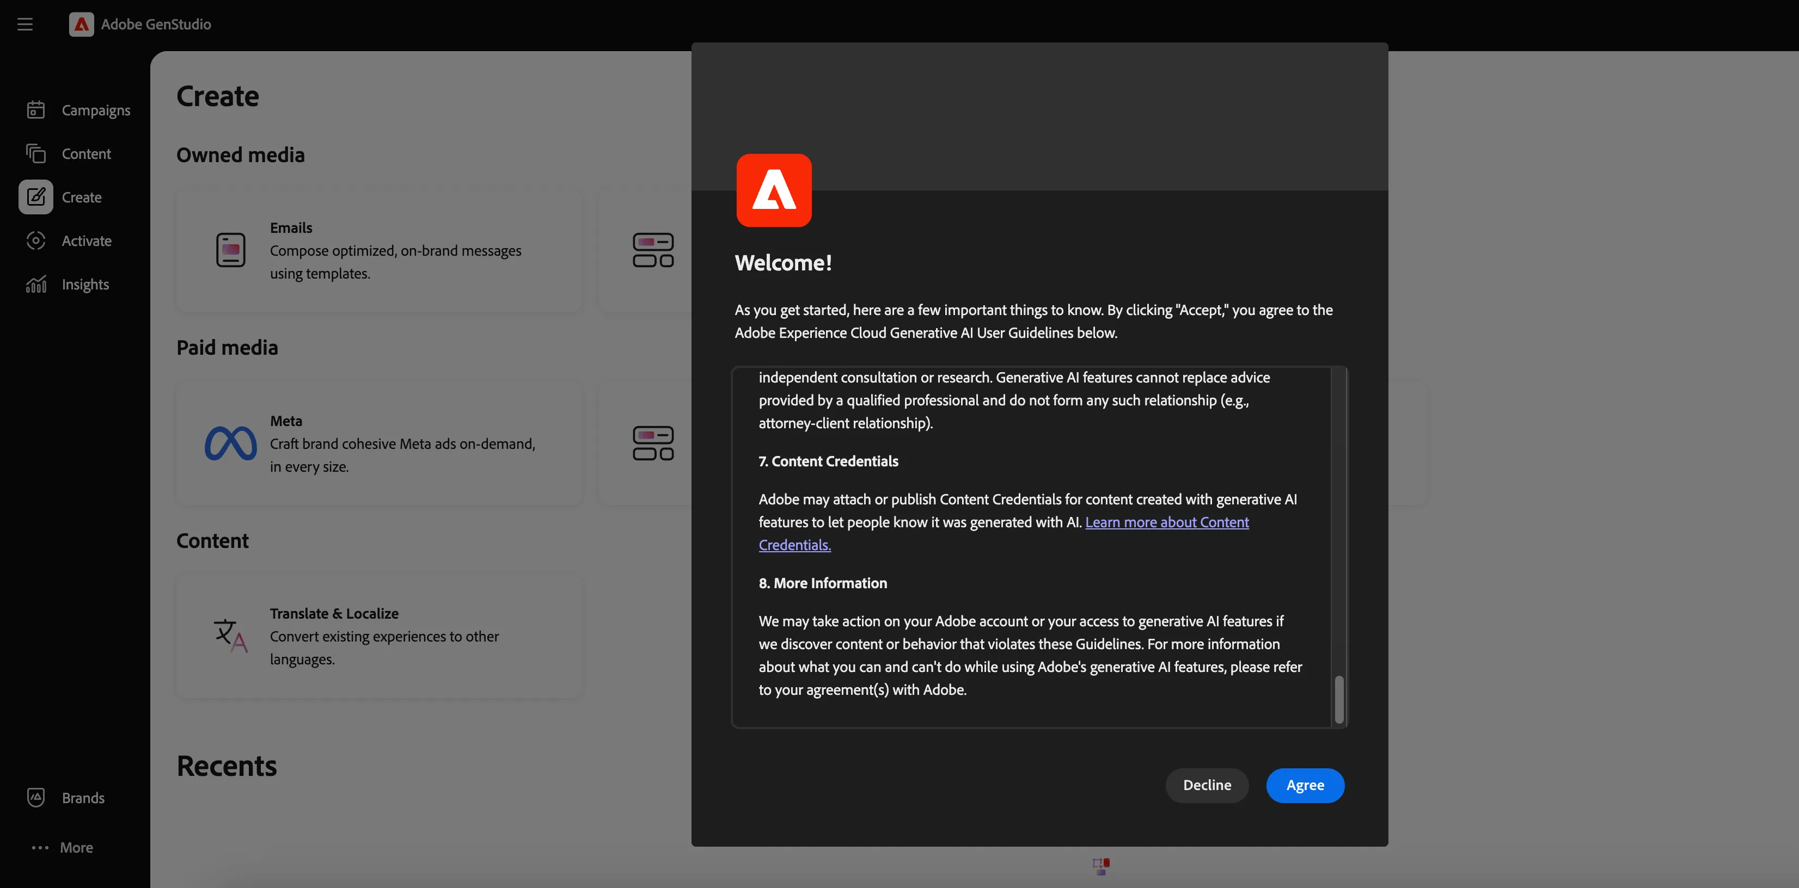This screenshot has height=888, width=1799.
Task: Click the Recents heading
Action: [227, 765]
